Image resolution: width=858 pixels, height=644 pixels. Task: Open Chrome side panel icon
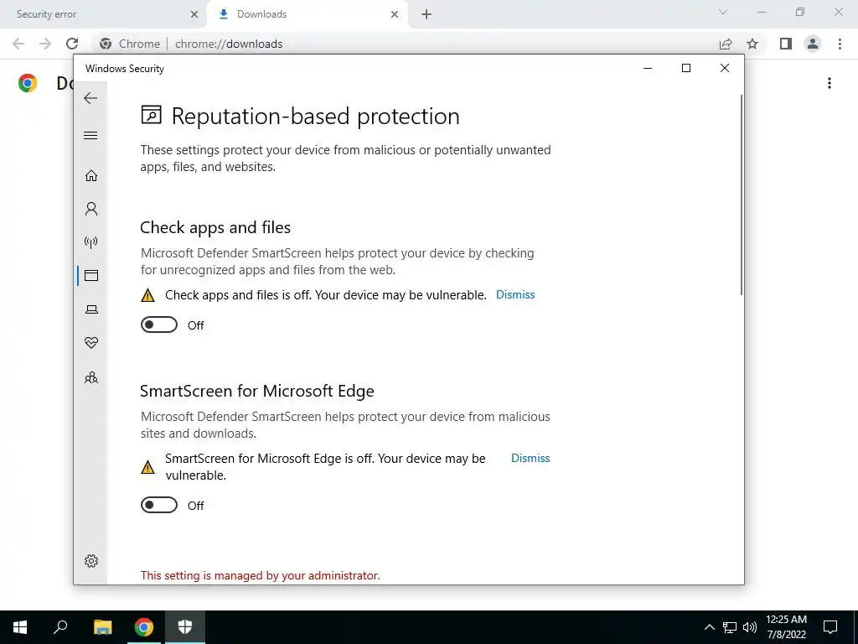tap(786, 44)
